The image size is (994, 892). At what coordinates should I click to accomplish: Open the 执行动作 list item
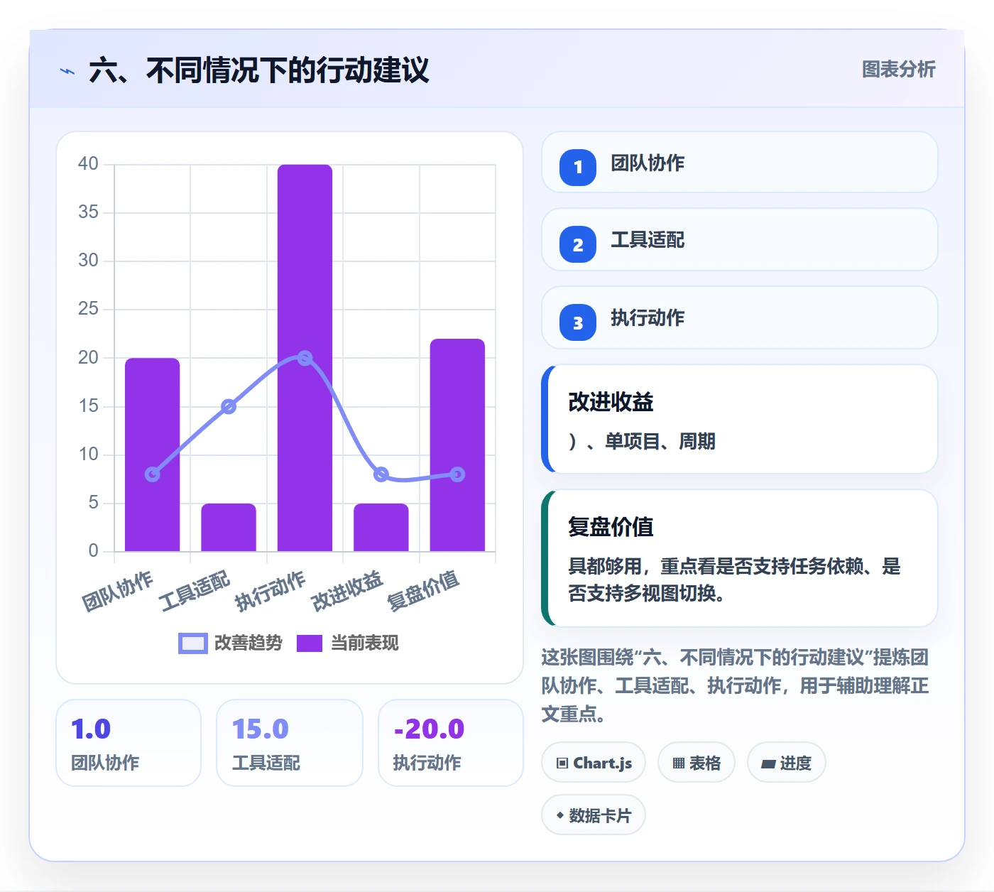pyautogui.click(x=740, y=317)
